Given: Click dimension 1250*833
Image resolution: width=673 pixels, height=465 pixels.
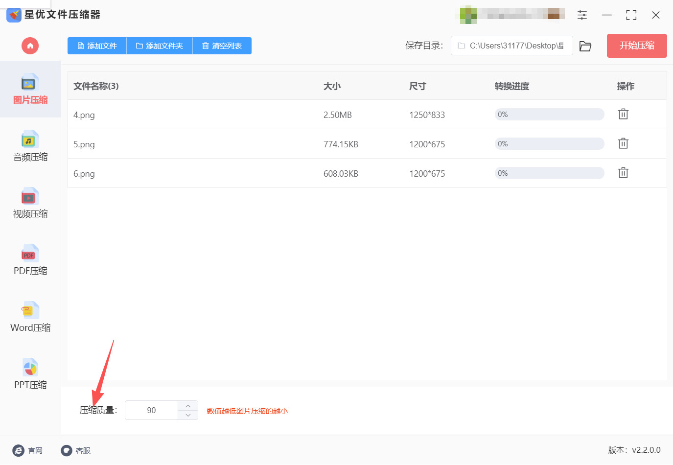Looking at the screenshot, I should coord(427,115).
